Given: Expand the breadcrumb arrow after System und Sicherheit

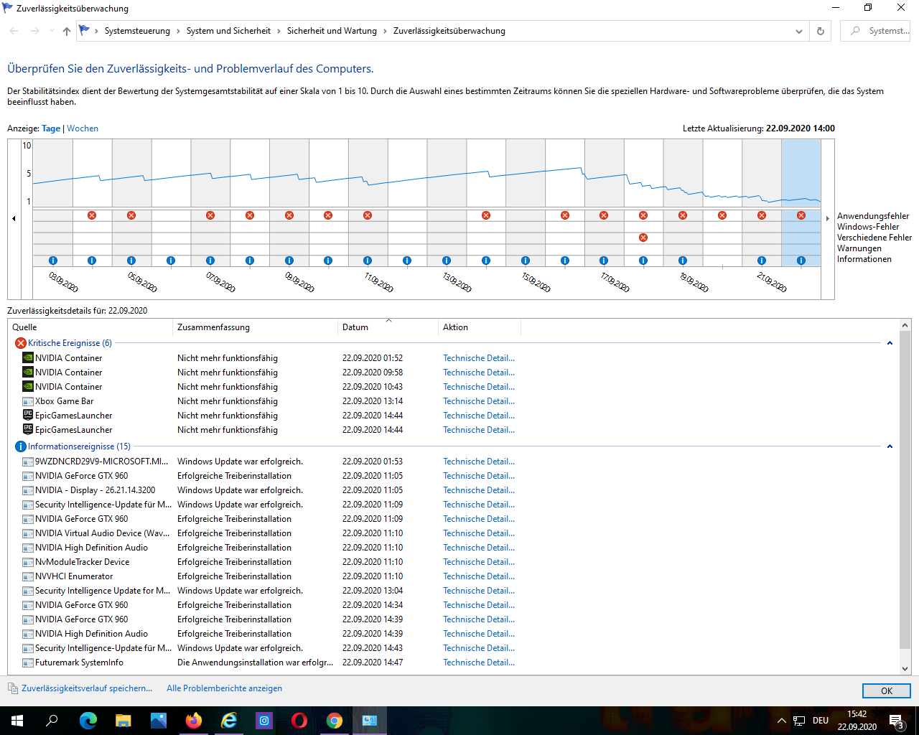Looking at the screenshot, I should click(279, 31).
